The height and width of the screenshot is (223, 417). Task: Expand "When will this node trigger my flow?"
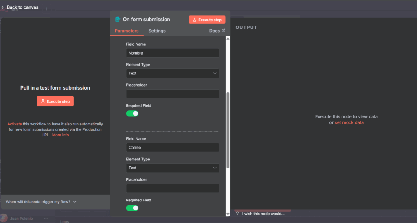tap(41, 202)
